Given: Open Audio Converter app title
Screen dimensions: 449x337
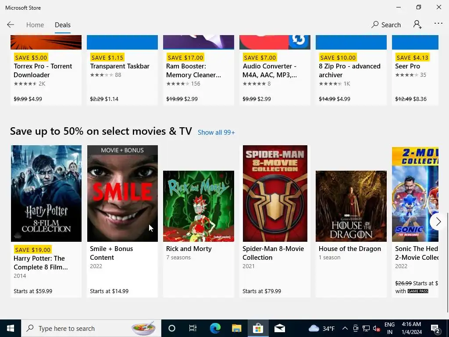Looking at the screenshot, I should 270,71.
